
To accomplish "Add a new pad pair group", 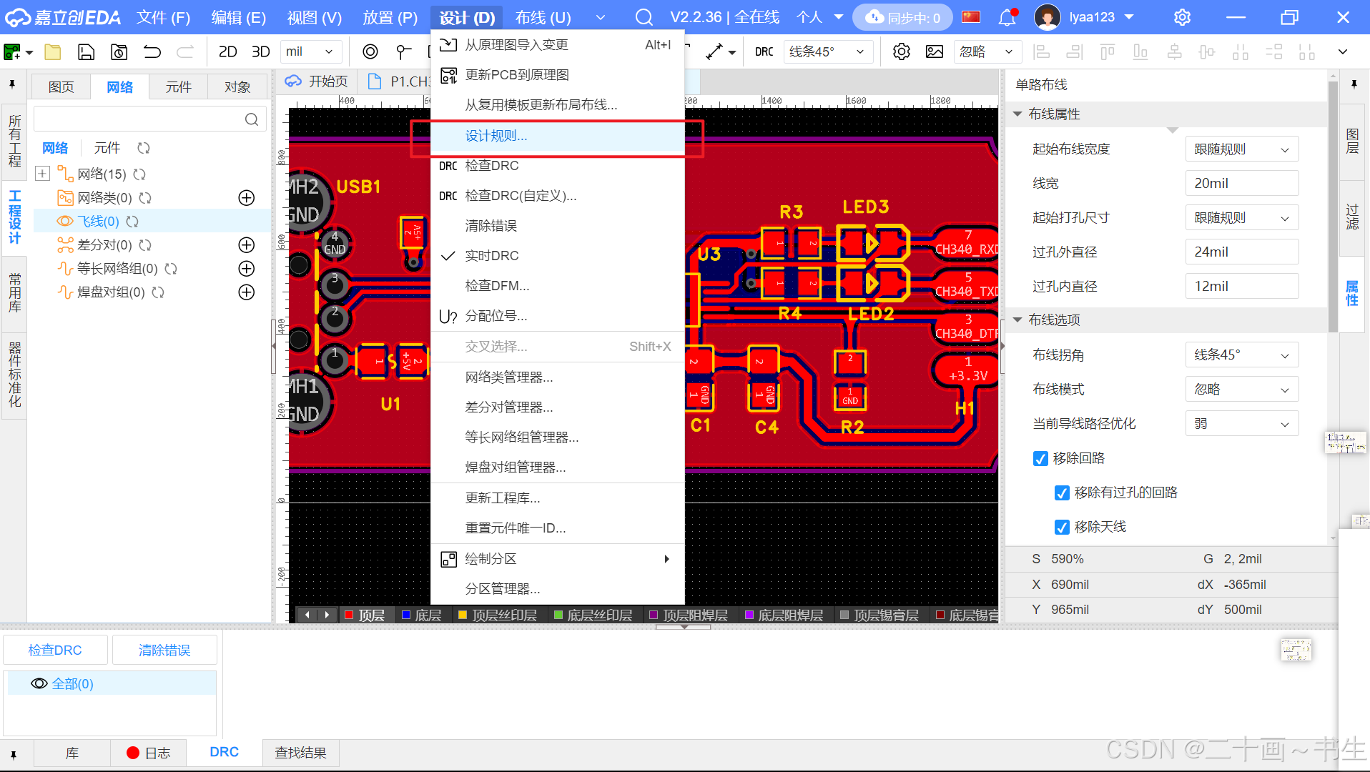I will [x=247, y=292].
